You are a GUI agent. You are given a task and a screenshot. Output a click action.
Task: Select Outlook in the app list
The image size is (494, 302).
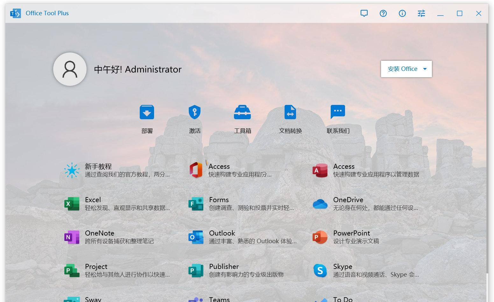(x=222, y=233)
